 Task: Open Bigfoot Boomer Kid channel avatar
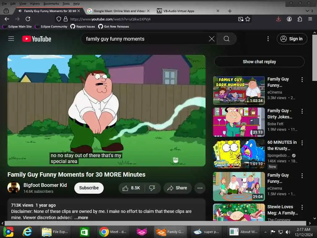(14, 187)
